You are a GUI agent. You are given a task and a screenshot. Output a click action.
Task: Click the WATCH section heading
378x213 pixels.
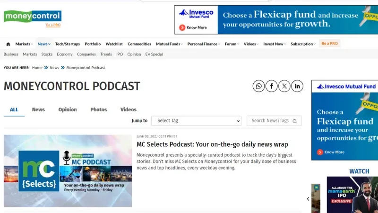click(359, 171)
